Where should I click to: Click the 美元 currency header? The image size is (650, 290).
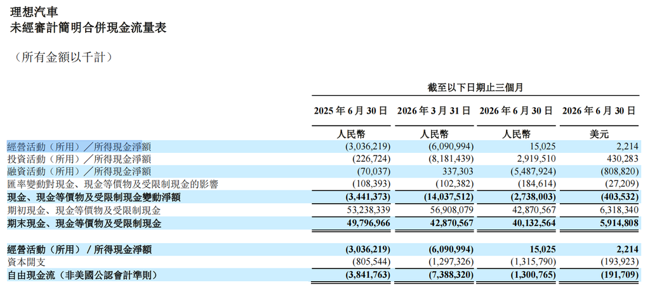pos(599,135)
